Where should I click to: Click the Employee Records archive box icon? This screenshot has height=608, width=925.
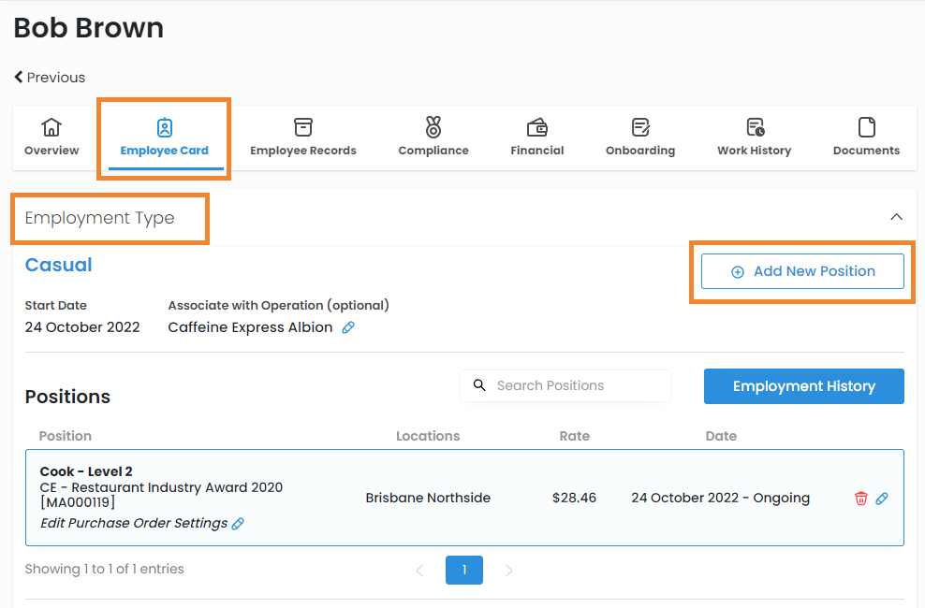[x=302, y=127]
